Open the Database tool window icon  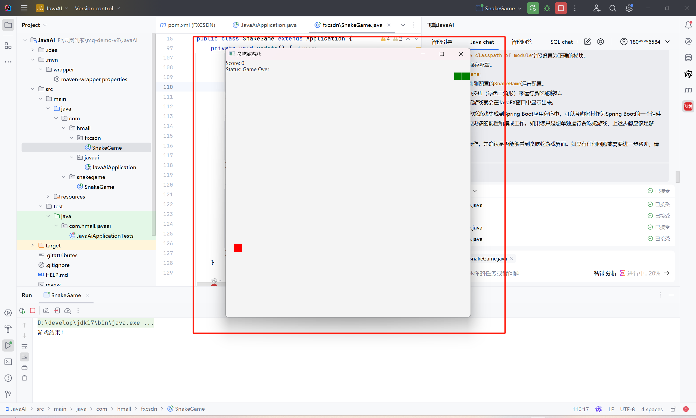pos(688,58)
